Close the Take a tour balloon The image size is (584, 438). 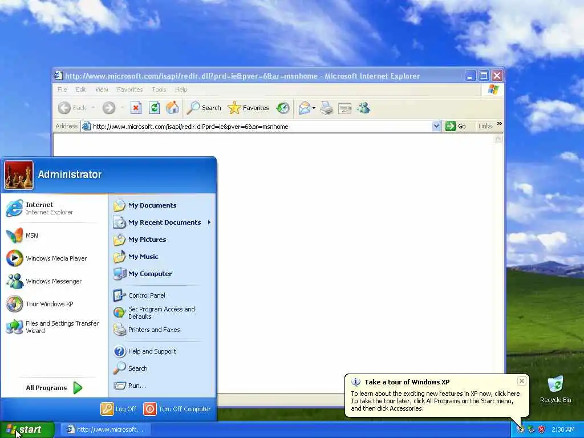pos(522,381)
